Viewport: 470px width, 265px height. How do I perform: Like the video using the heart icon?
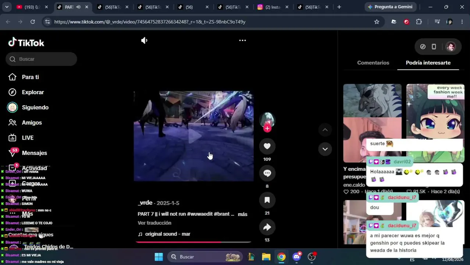coord(267,146)
